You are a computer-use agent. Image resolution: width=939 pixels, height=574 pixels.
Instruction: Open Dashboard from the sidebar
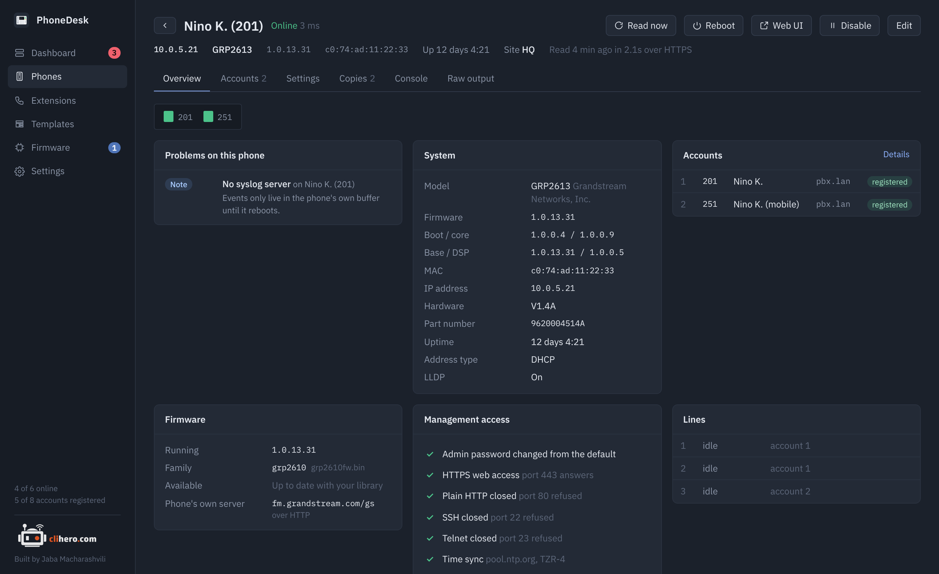[67, 53]
